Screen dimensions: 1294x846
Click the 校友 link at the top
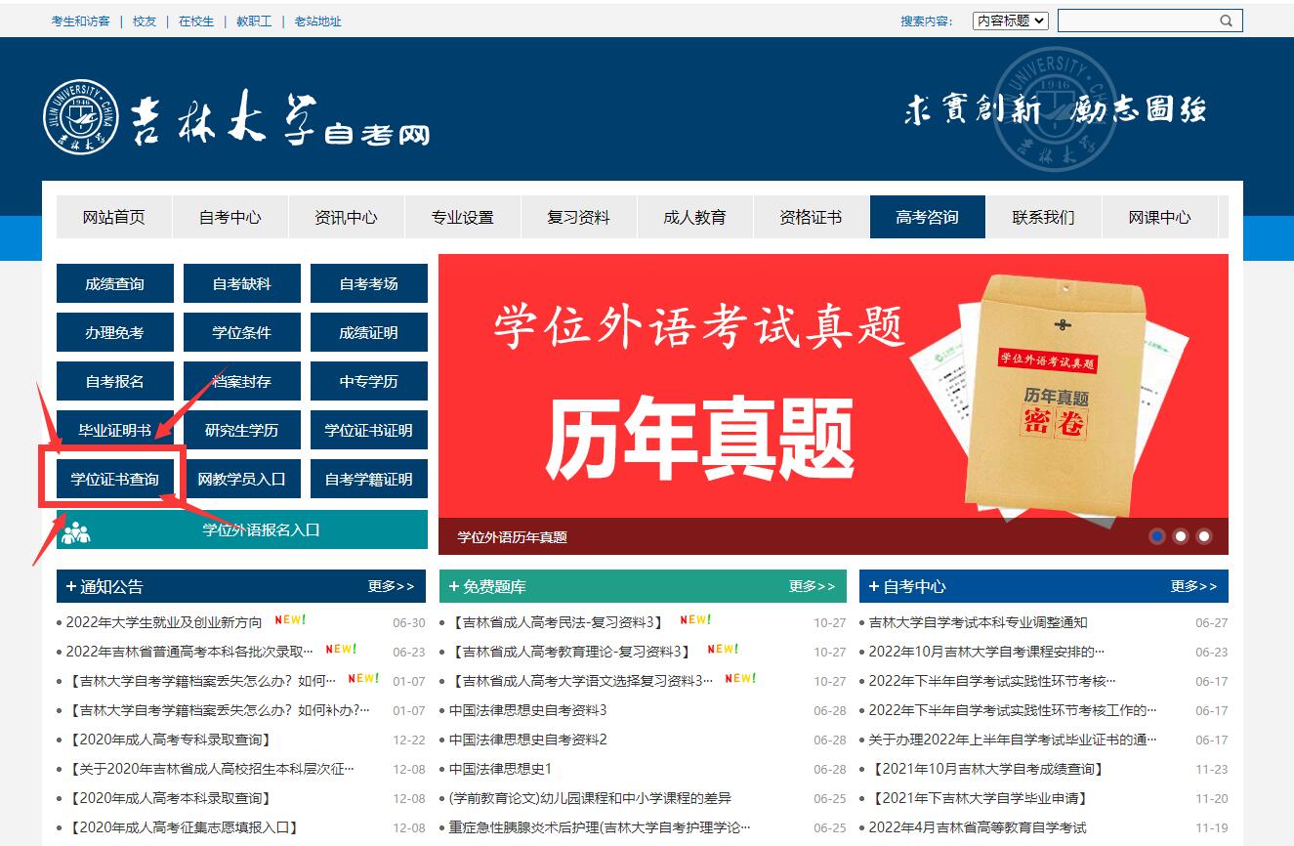pyautogui.click(x=143, y=20)
